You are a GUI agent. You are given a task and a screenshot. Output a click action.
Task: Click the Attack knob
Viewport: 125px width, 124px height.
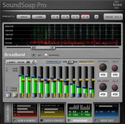103,67
